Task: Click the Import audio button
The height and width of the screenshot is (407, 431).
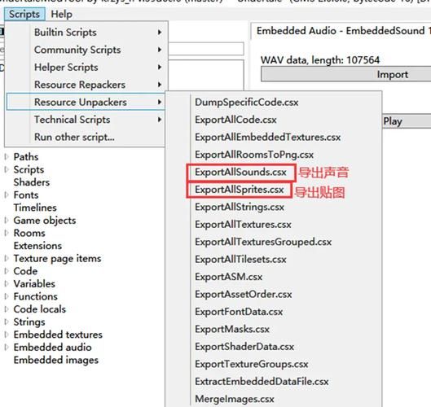Action: [345, 74]
